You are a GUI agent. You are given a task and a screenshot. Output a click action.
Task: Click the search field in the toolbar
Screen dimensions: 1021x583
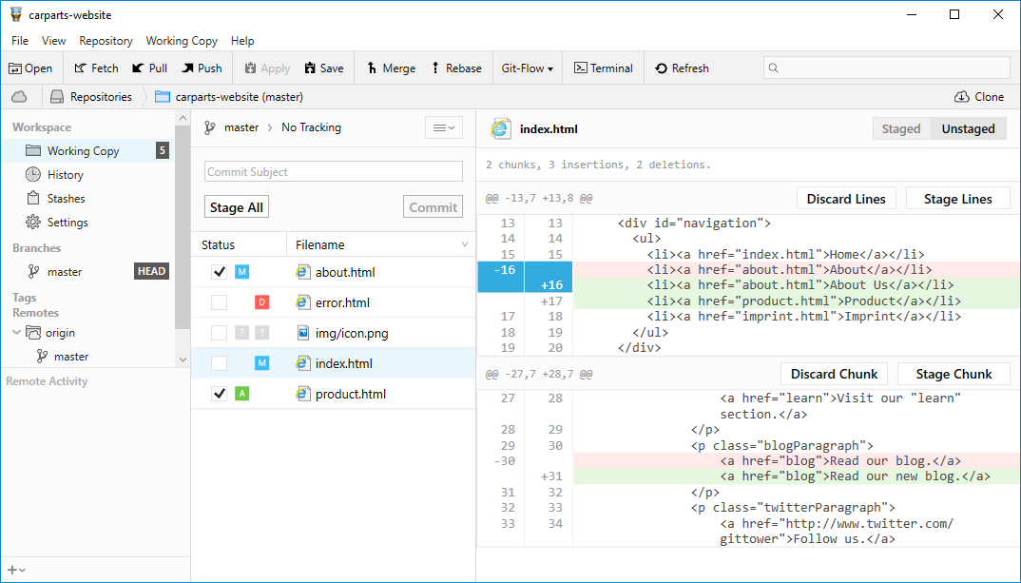tap(886, 68)
